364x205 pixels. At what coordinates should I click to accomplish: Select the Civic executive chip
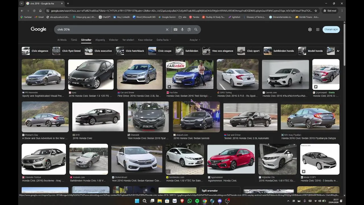(x=99, y=51)
